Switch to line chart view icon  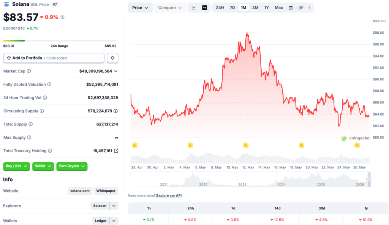pyautogui.click(x=194, y=8)
